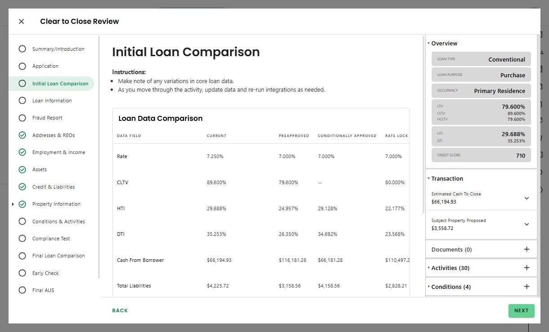Click the checkmark icon beside Addresses & REOs
This screenshot has width=549, height=332.
point(22,135)
